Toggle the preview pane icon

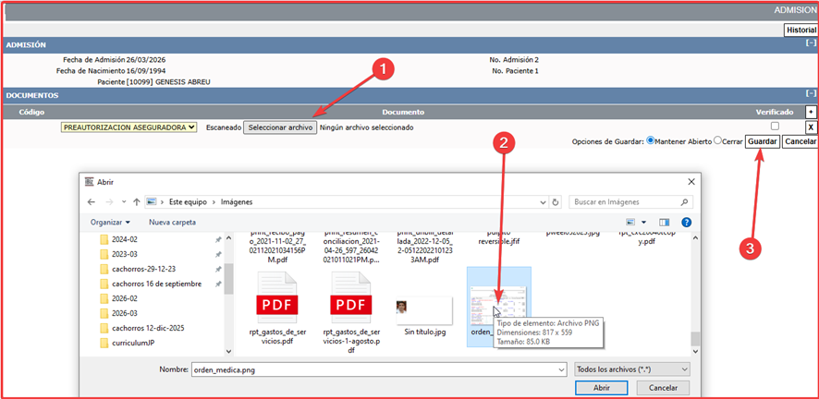tap(663, 223)
